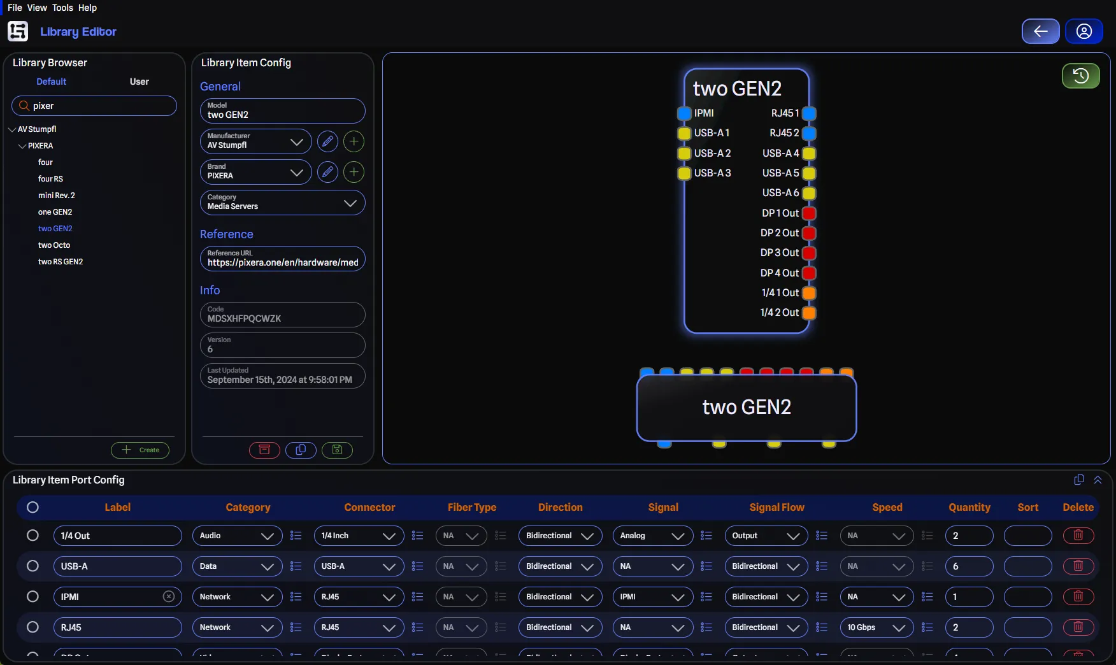Open Speed list icon for RJ45 row

tap(927, 627)
